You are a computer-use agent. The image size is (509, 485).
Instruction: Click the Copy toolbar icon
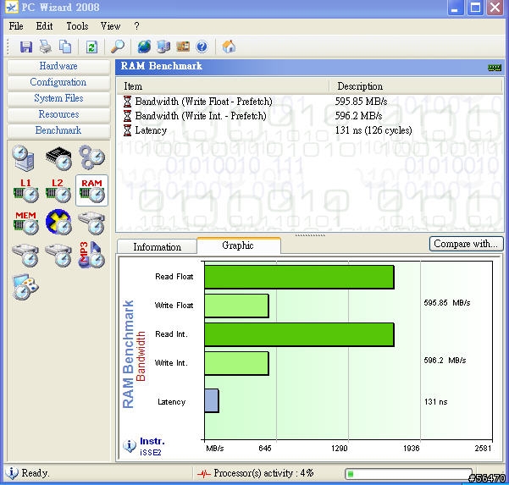tap(65, 47)
